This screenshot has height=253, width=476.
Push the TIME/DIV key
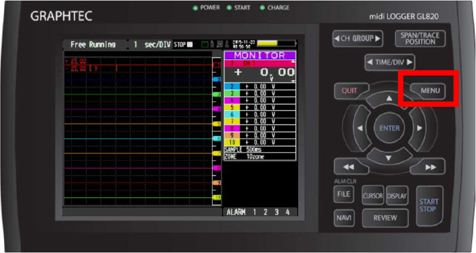390,62
